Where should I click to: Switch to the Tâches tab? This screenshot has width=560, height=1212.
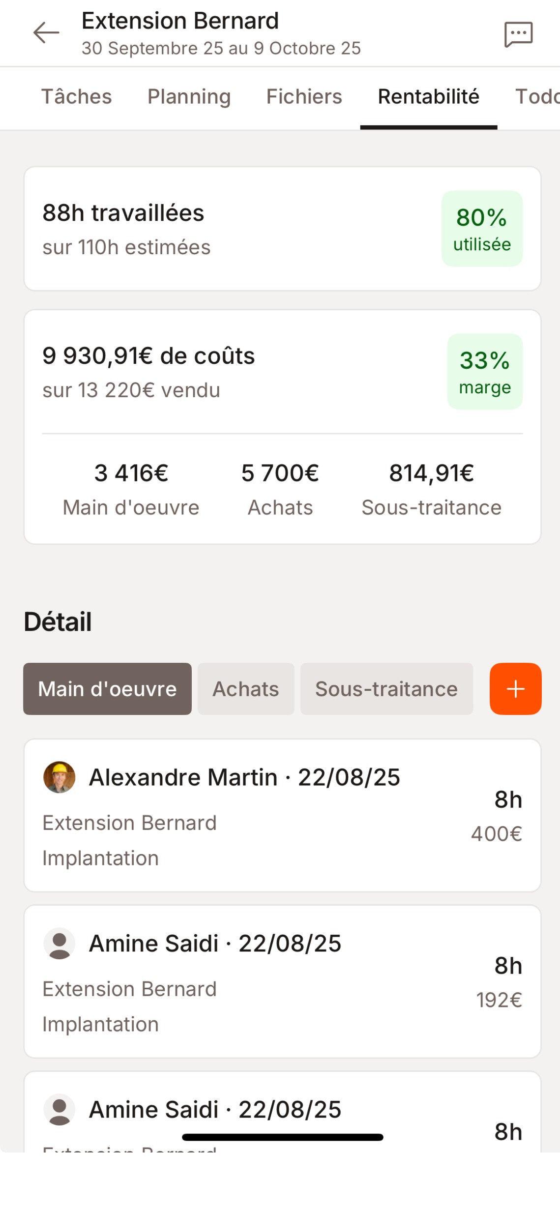tap(76, 97)
